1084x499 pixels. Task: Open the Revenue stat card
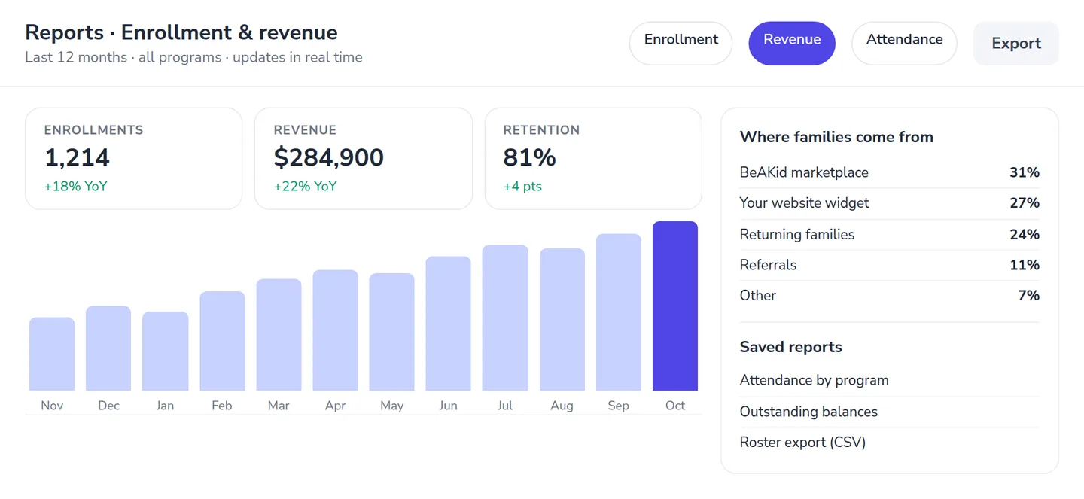click(364, 158)
